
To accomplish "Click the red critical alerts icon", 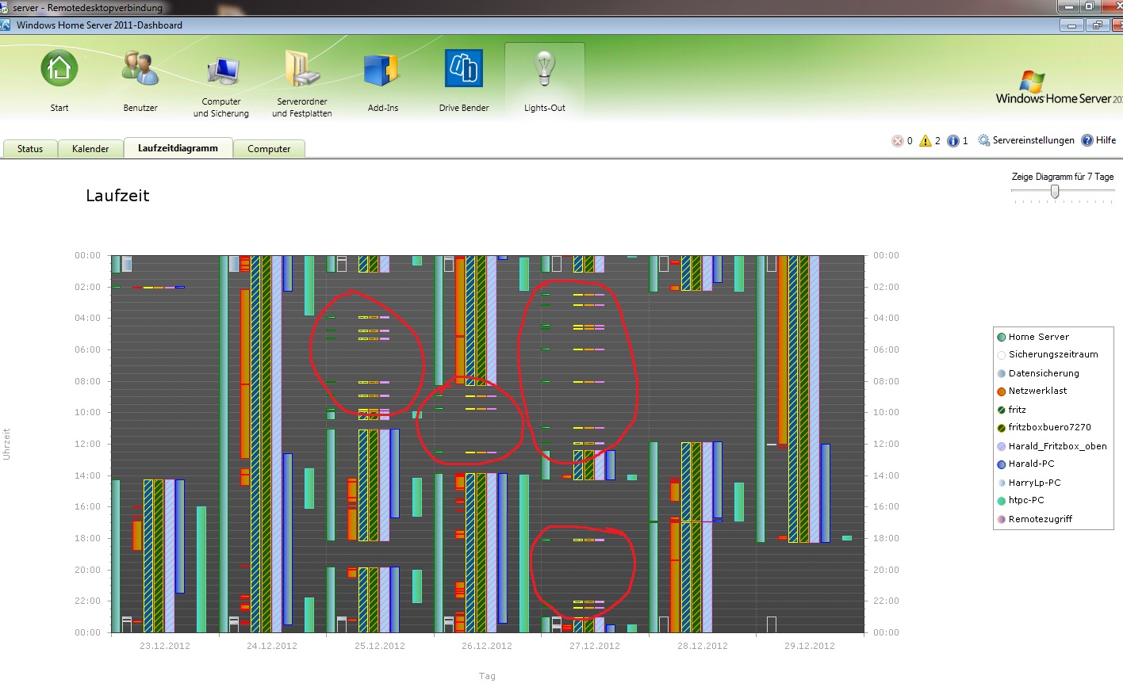I will [x=898, y=141].
